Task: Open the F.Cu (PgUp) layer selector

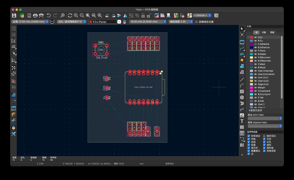Action: [x=105, y=22]
